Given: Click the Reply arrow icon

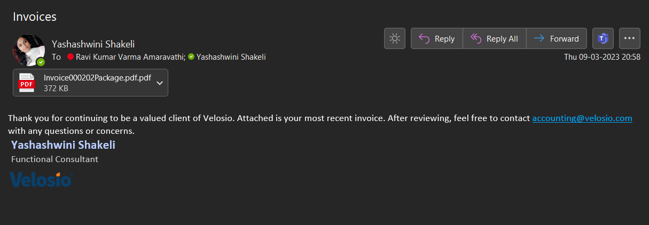Looking at the screenshot, I should (x=425, y=38).
